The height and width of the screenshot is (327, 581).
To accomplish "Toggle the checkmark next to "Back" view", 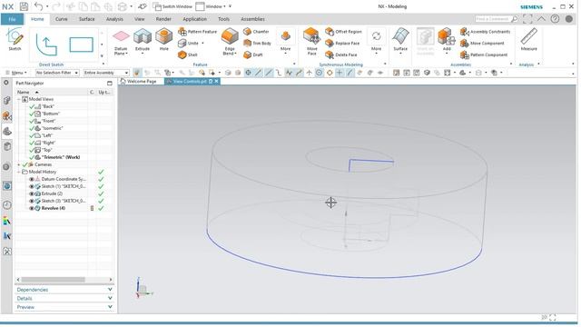I will click(32, 106).
